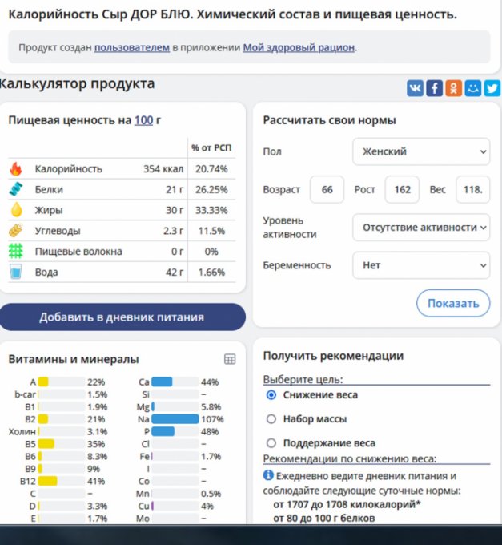Open the пользователем link

[x=131, y=47]
